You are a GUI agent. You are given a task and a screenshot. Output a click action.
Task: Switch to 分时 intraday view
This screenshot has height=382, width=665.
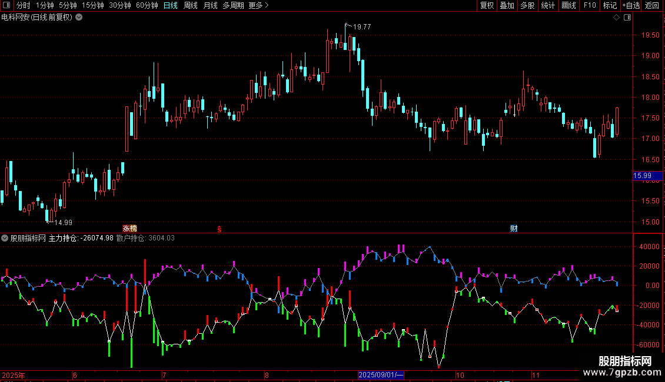coord(24,5)
